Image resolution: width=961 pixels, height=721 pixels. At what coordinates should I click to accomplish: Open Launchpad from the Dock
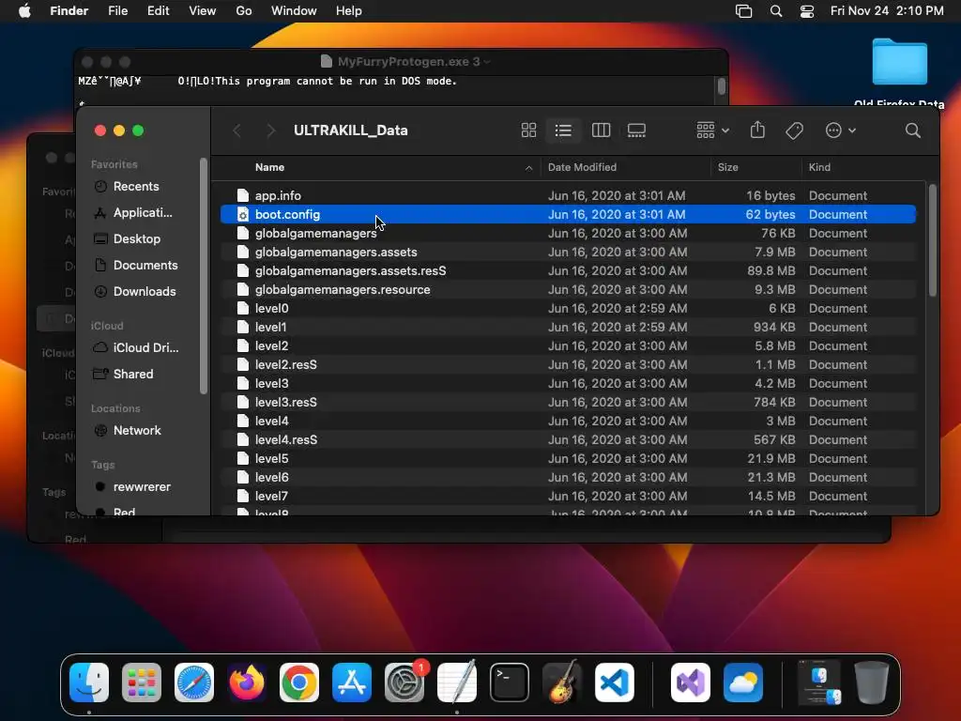point(142,683)
